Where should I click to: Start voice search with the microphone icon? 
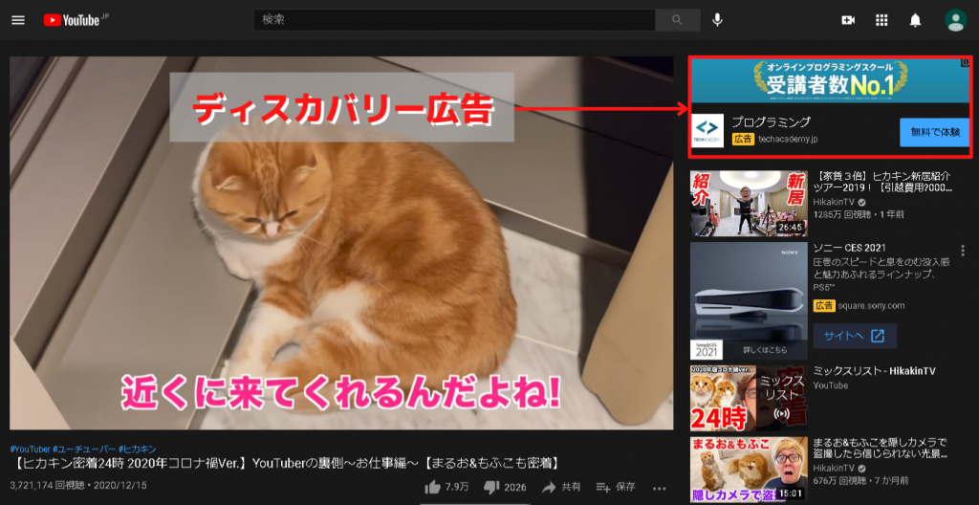pyautogui.click(x=717, y=20)
